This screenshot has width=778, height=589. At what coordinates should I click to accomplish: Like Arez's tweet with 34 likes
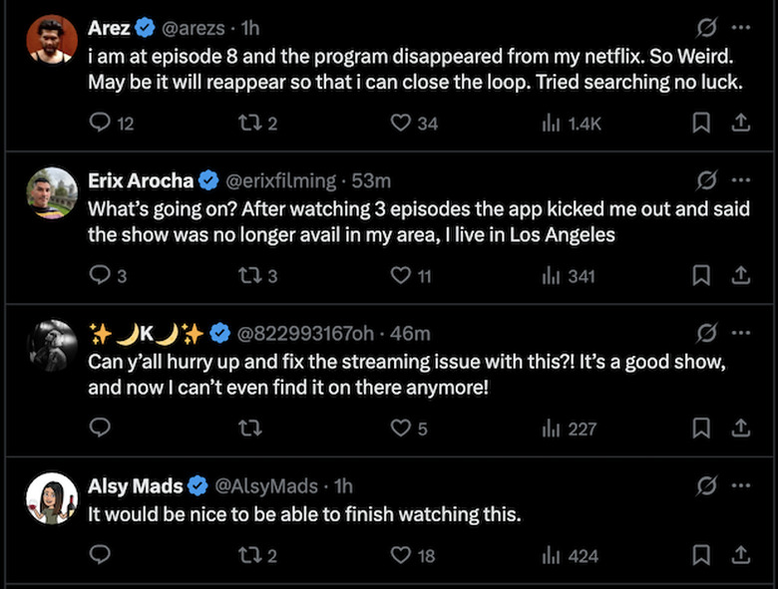[x=401, y=123]
